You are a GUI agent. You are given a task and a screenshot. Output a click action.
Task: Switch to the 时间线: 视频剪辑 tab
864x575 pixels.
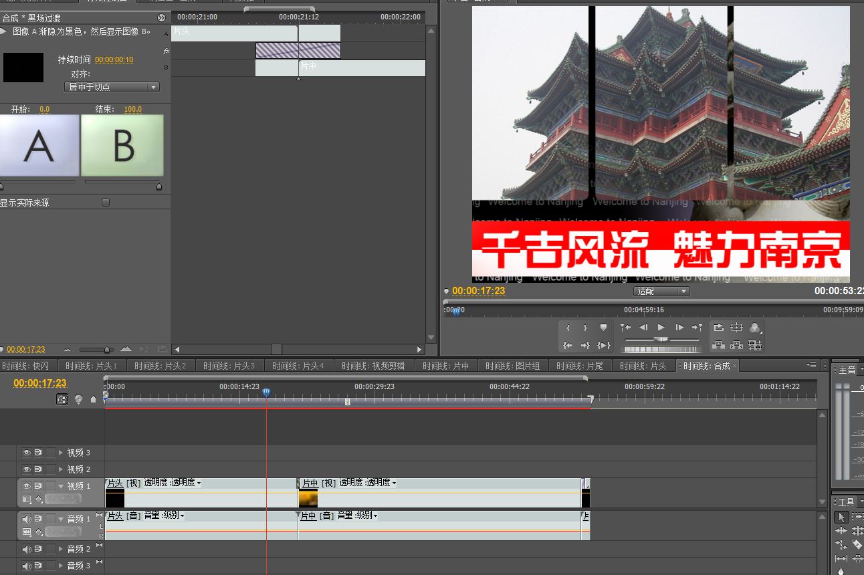coord(374,366)
